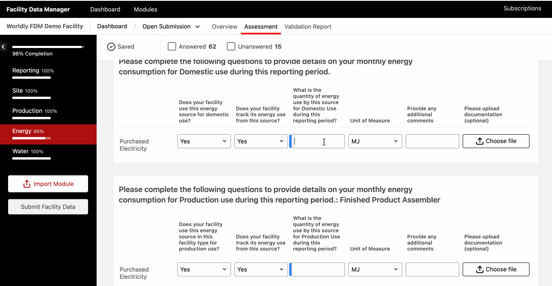
Task: Open Modules in the top menu
Action: (x=146, y=9)
